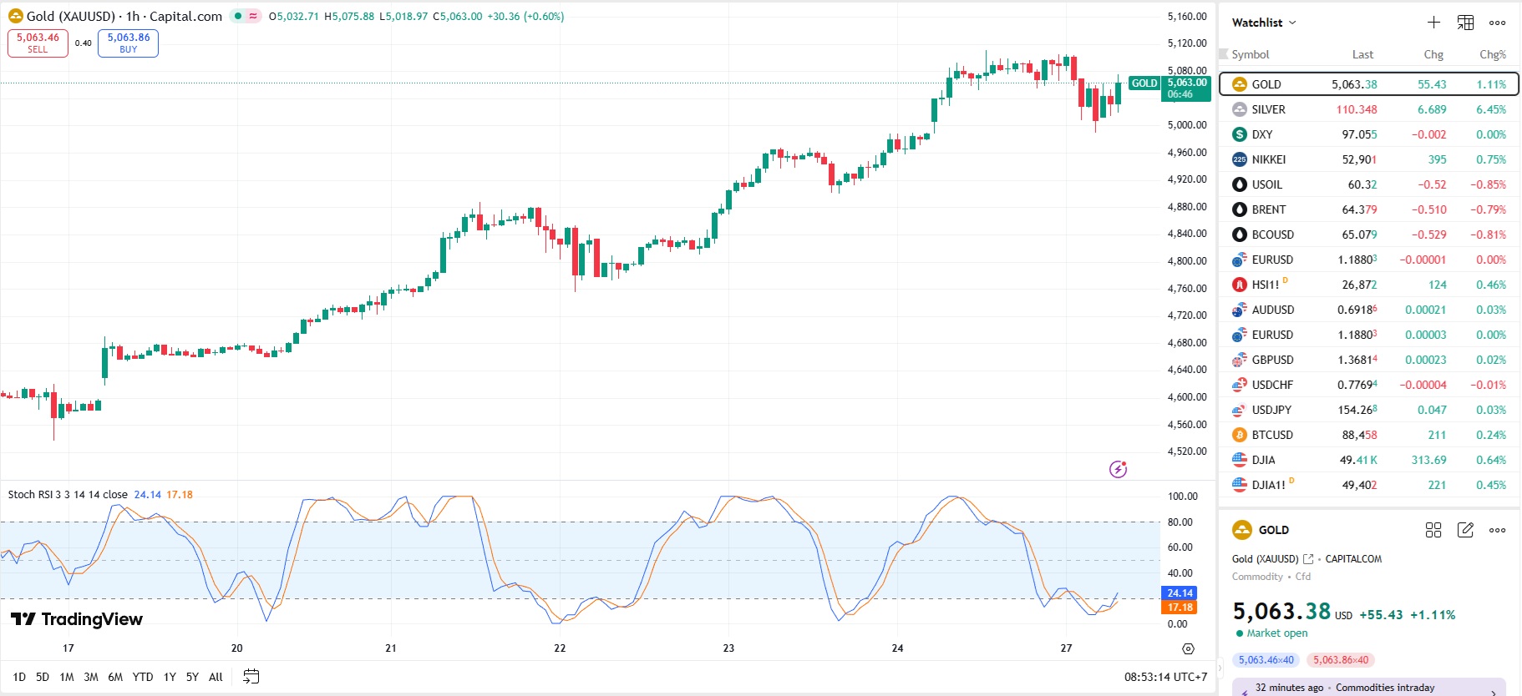1522x696 pixels.
Task: Click the blue BUY price button
Action: pos(128,43)
